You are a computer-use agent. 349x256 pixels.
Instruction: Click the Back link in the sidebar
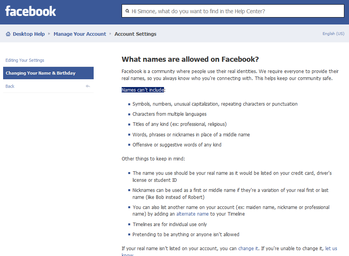(x=10, y=86)
